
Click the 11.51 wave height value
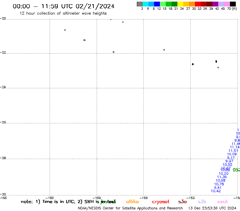click(233, 151)
